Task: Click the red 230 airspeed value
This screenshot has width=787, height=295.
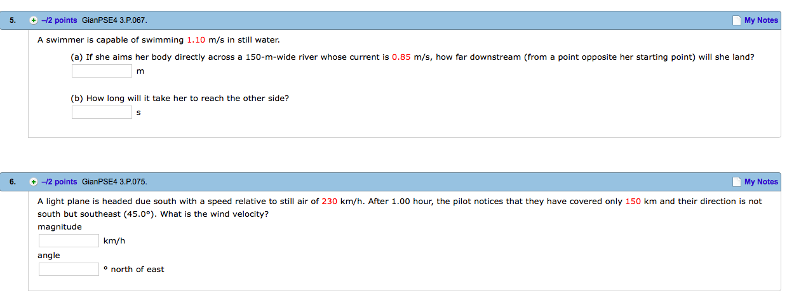Action: (x=329, y=202)
